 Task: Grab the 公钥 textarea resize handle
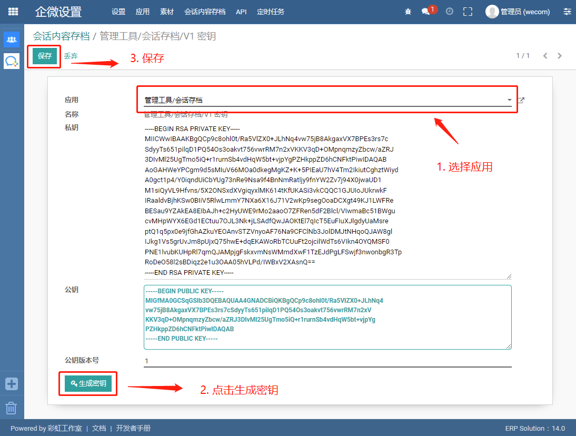point(509,346)
